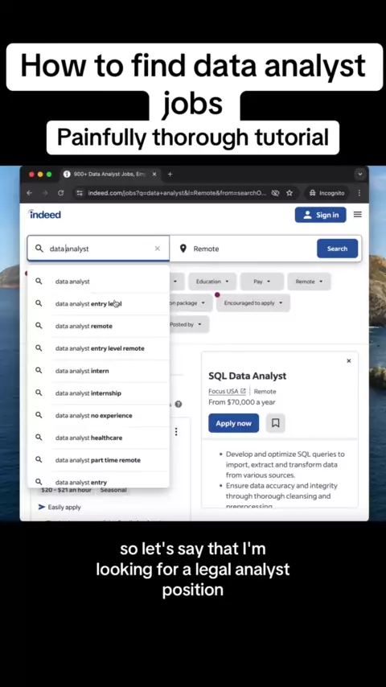Viewport: 386px width, 687px height.
Task: Click browser forward arrow
Action: 45,193
